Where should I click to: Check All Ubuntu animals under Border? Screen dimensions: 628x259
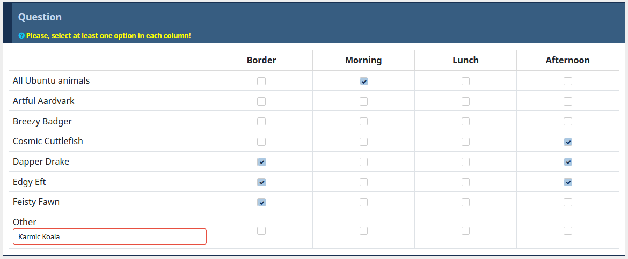(x=261, y=82)
